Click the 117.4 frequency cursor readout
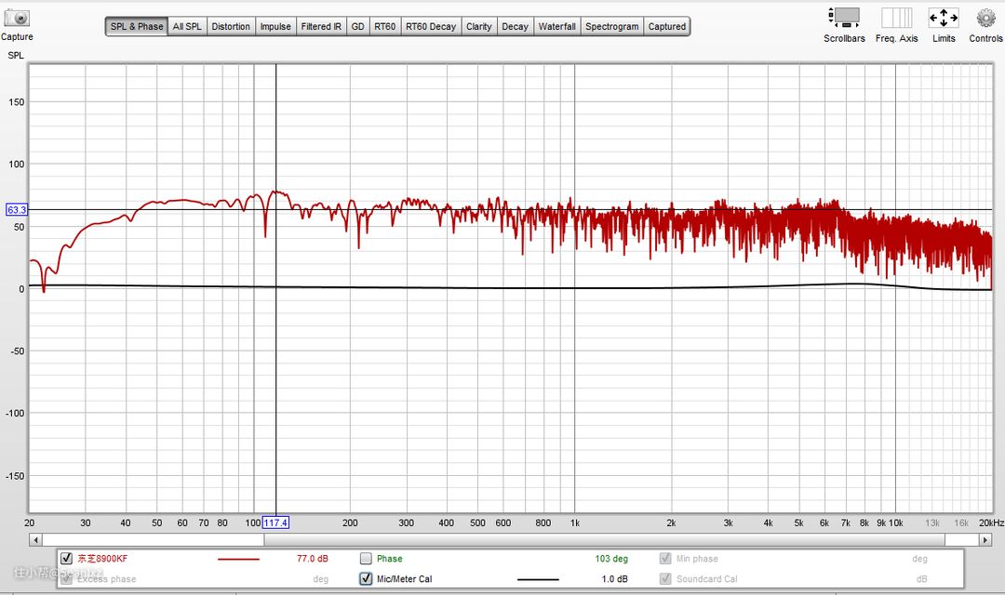The height and width of the screenshot is (595, 1005). click(275, 522)
